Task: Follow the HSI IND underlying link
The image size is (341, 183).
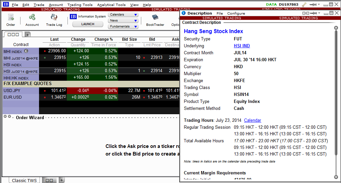Action: 242,46
